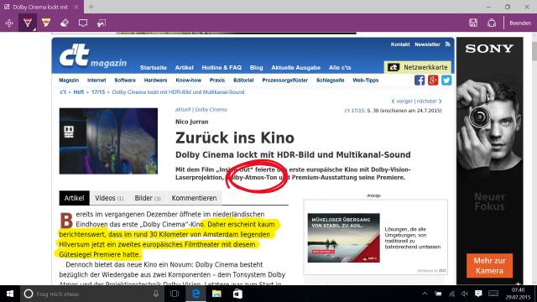Image resolution: width=537 pixels, height=302 pixels.
Task: Open the Magazin subnavigation link
Action: [x=69, y=81]
